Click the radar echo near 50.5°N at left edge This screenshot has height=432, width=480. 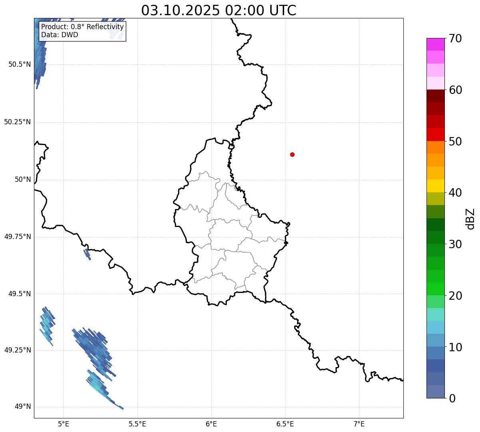[40, 54]
